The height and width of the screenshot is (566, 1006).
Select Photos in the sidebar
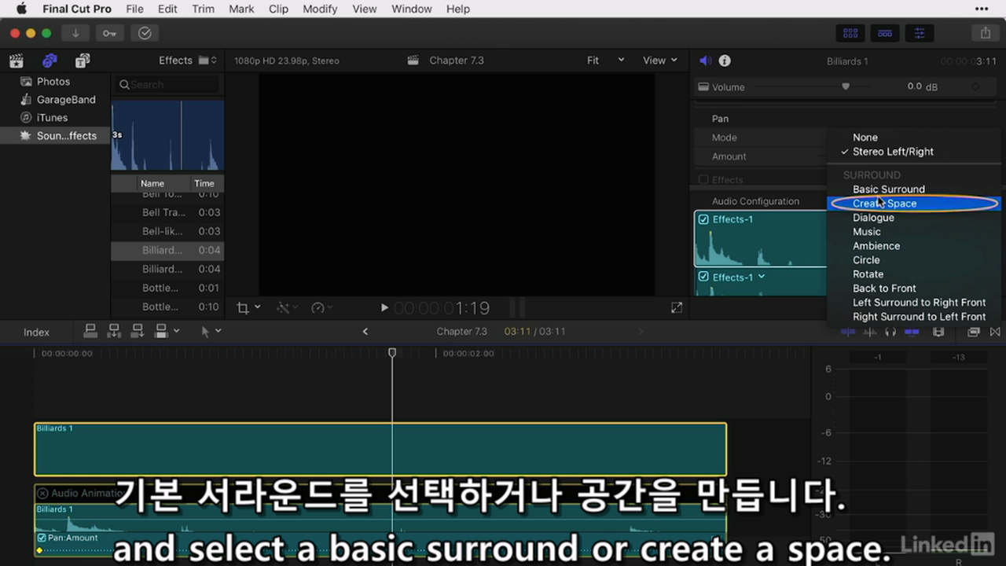click(x=53, y=82)
